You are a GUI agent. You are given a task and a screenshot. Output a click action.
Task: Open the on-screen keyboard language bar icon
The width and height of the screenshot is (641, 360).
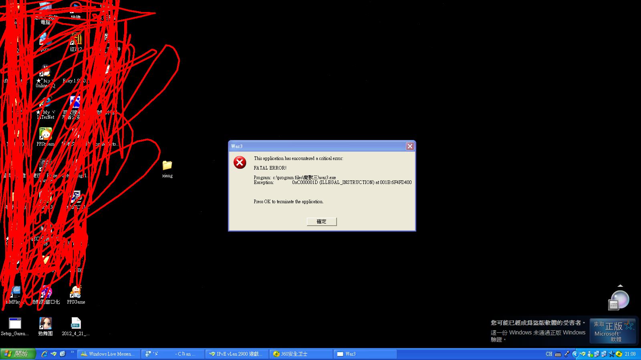pyautogui.click(x=558, y=354)
